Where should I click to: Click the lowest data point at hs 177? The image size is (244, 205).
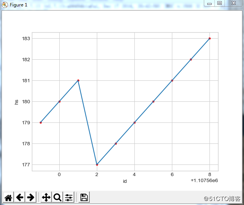97,164
